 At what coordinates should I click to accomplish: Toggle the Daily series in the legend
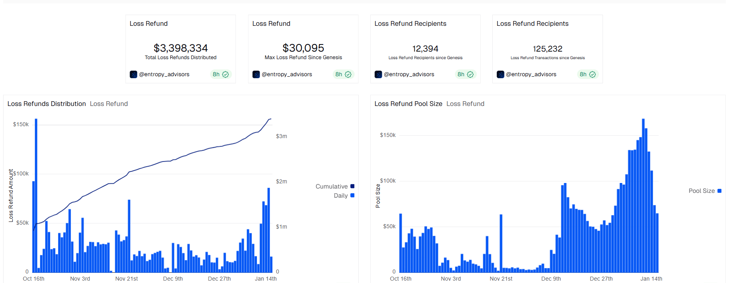click(x=341, y=196)
